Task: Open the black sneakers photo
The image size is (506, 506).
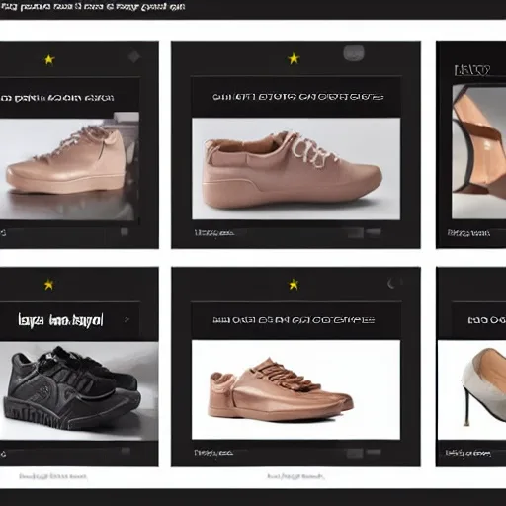Action: click(x=79, y=391)
